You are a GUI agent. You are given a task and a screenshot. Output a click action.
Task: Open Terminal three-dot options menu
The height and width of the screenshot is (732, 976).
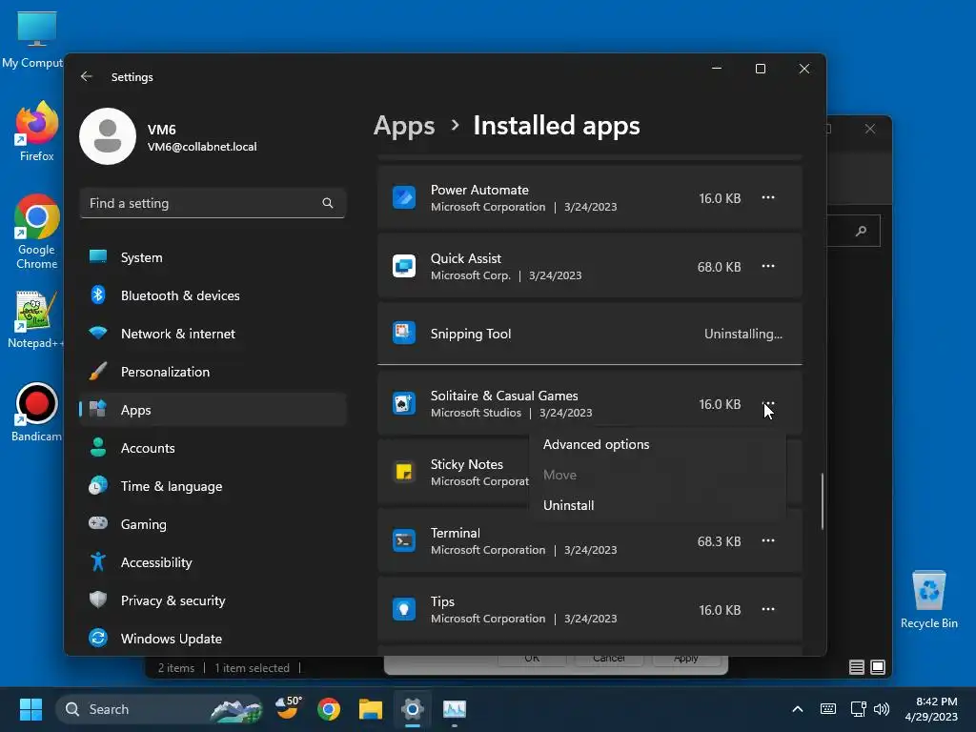(x=768, y=541)
